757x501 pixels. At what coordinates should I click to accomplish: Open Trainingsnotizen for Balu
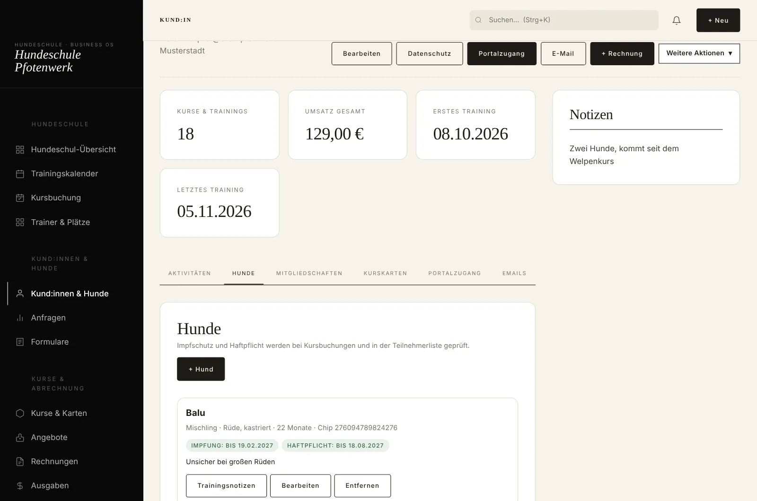tap(226, 486)
